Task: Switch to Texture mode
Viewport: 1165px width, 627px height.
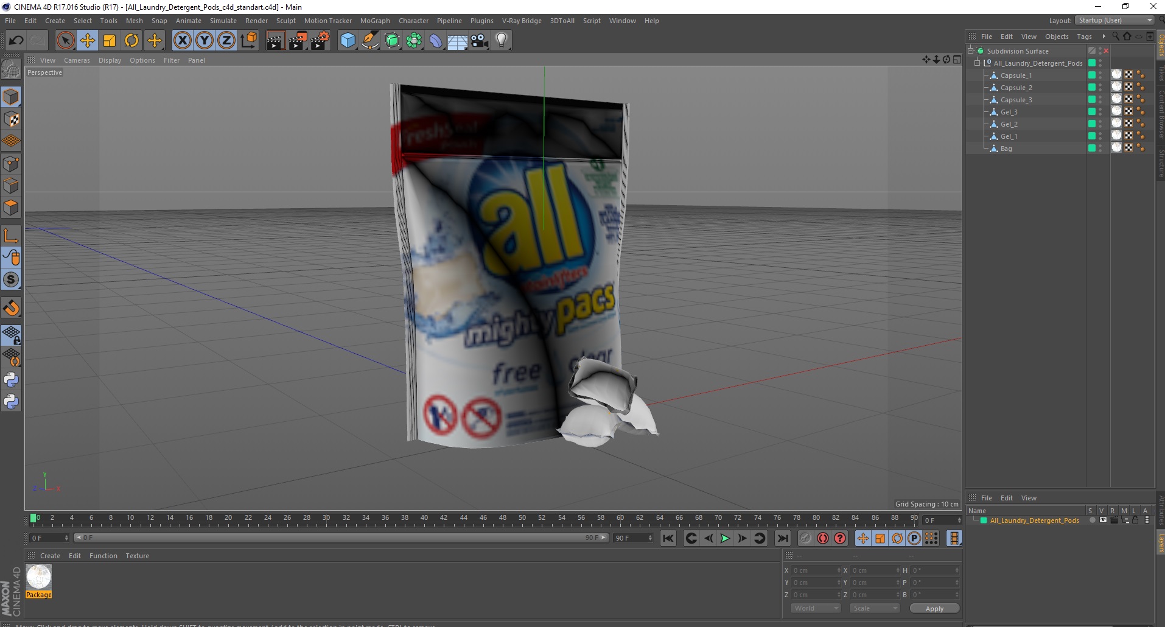Action: point(11,119)
